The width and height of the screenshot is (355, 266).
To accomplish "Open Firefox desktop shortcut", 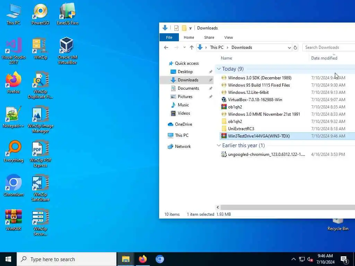I will pos(14,82).
